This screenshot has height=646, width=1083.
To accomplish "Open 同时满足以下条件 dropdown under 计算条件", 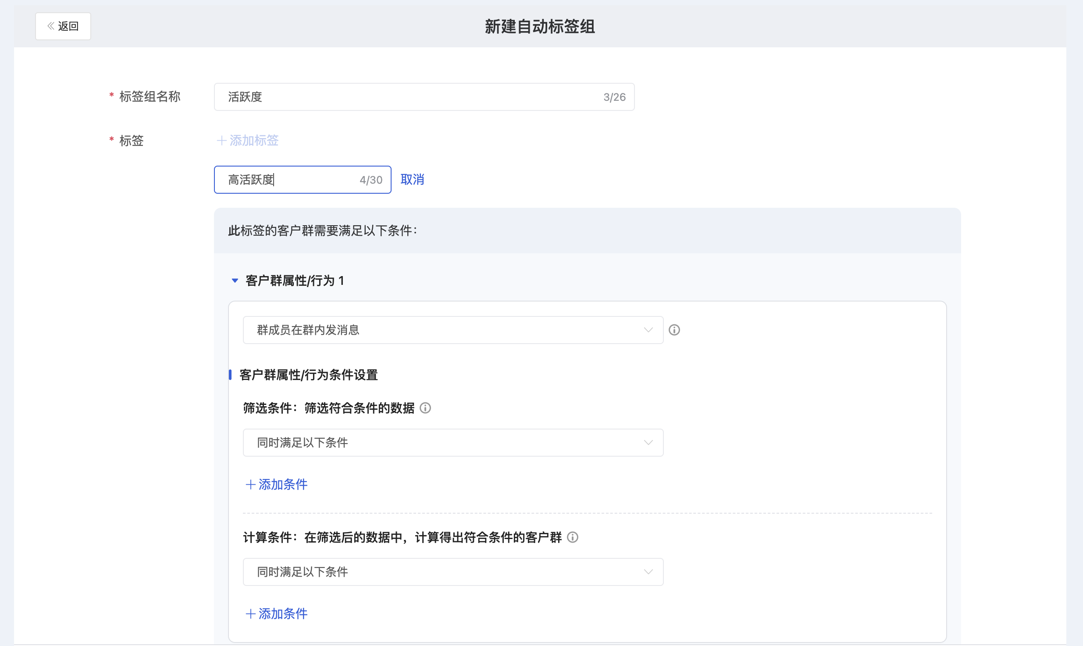I will click(x=453, y=572).
